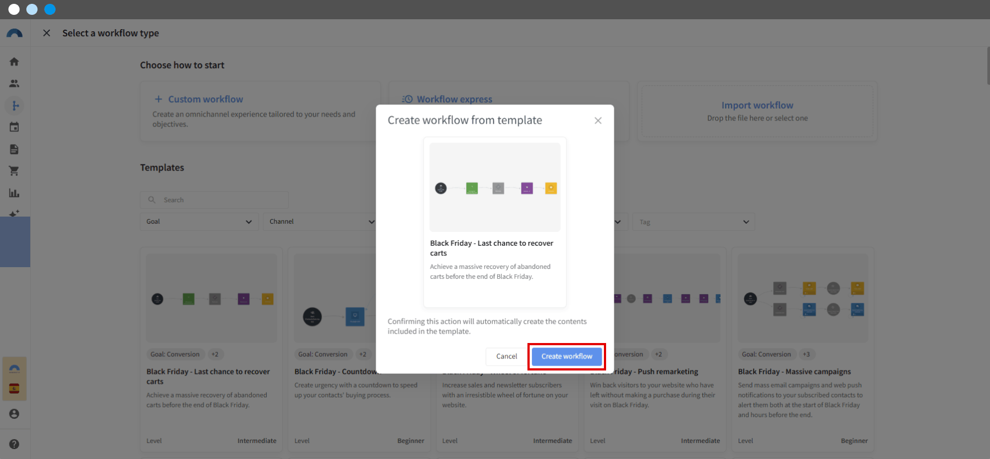Screen dimensions: 990x459
Task: Click the Spanish flag language icon
Action: 14,389
